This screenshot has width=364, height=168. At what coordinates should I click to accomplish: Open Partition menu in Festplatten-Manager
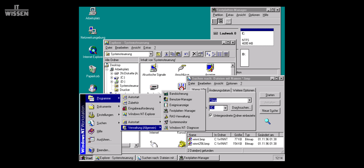click(x=218, y=15)
